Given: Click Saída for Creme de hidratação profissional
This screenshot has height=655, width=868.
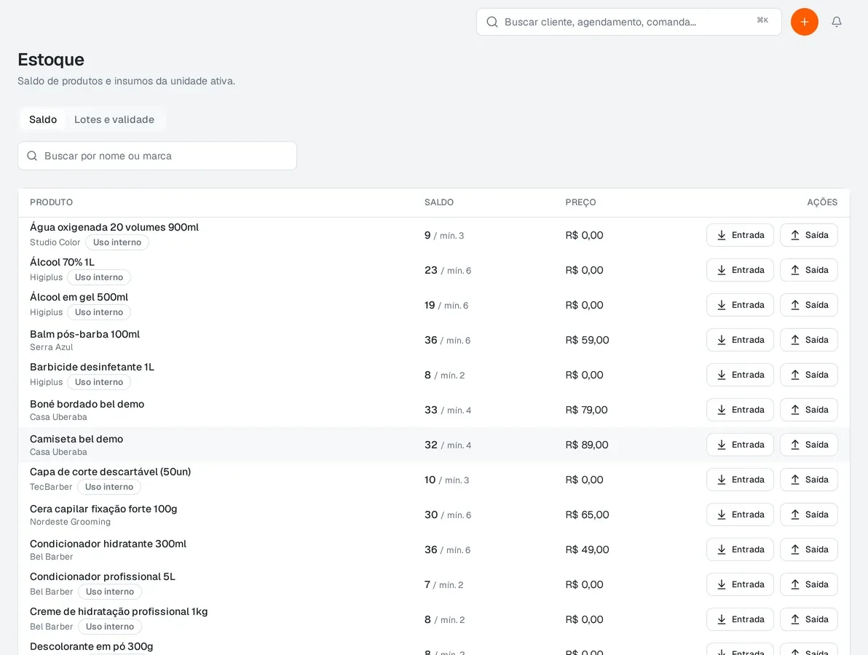Looking at the screenshot, I should point(809,619).
